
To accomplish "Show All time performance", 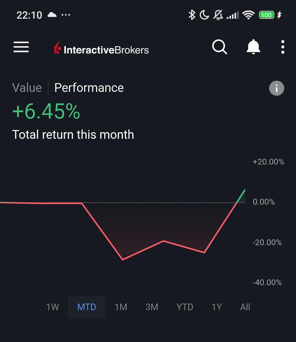I will pos(245,307).
